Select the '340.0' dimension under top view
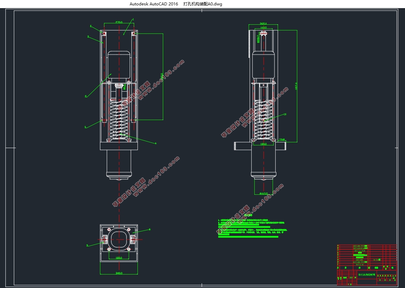The image size is (405, 288). coord(119,273)
